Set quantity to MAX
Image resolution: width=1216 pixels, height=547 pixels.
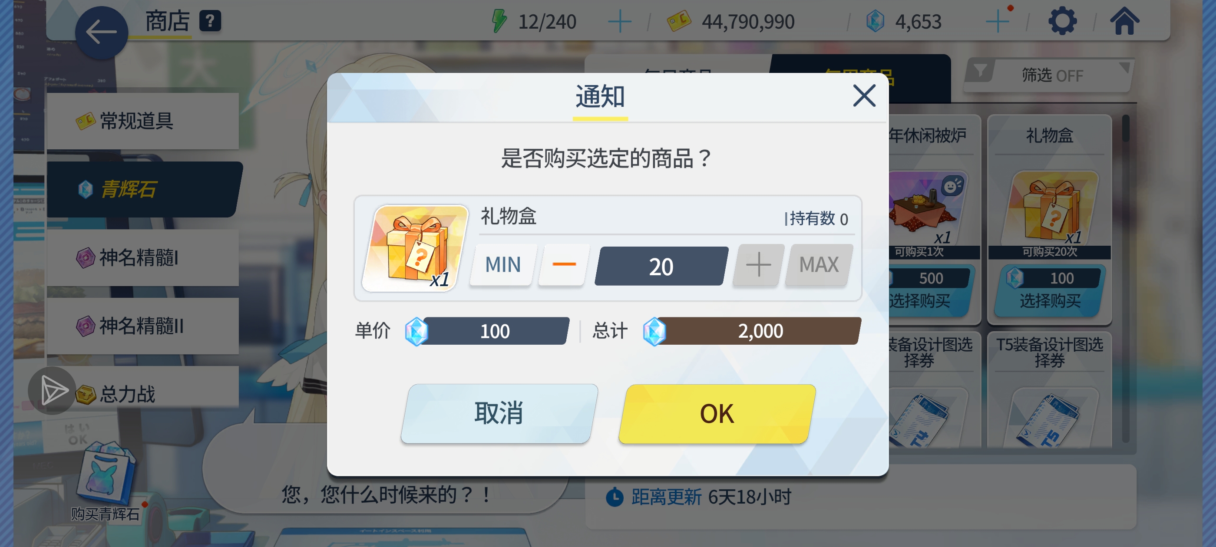[819, 264]
